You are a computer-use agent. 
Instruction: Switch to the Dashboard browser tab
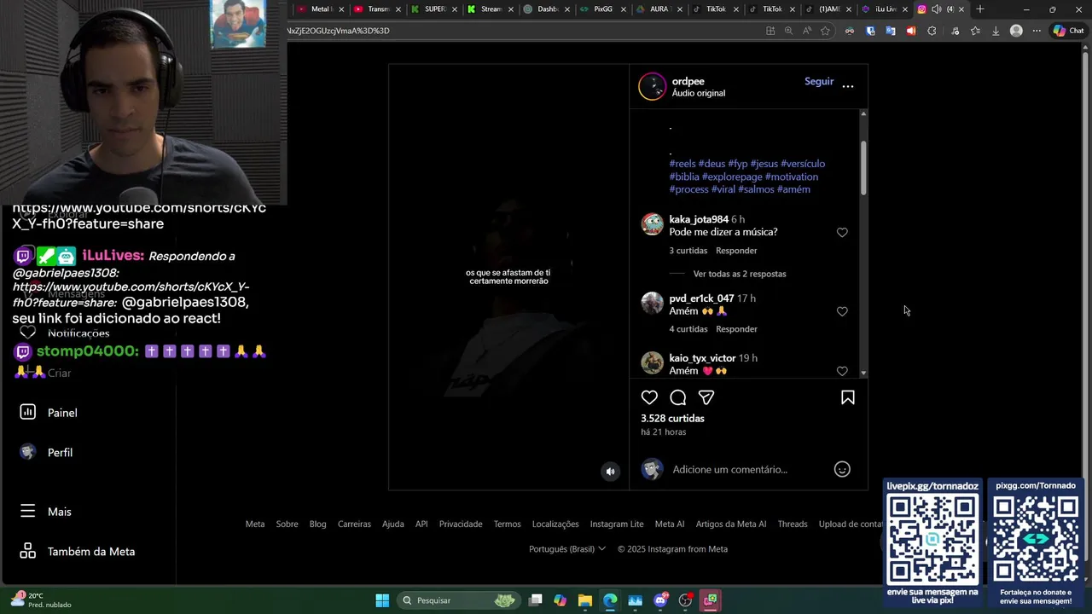point(547,9)
